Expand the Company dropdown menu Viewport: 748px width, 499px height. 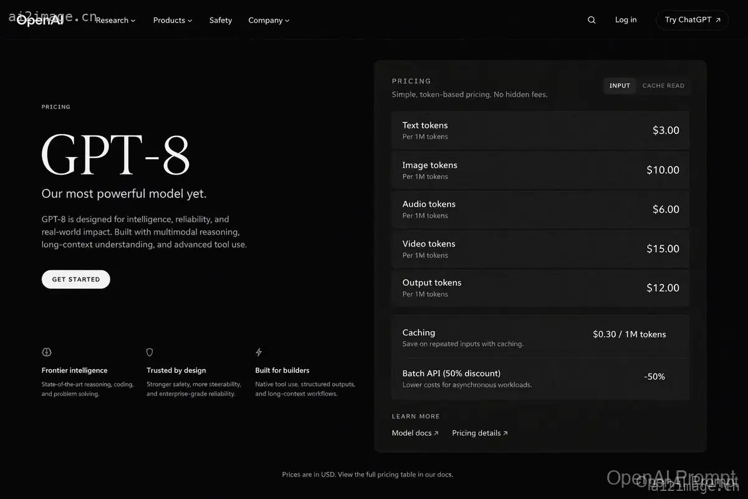pyautogui.click(x=269, y=20)
